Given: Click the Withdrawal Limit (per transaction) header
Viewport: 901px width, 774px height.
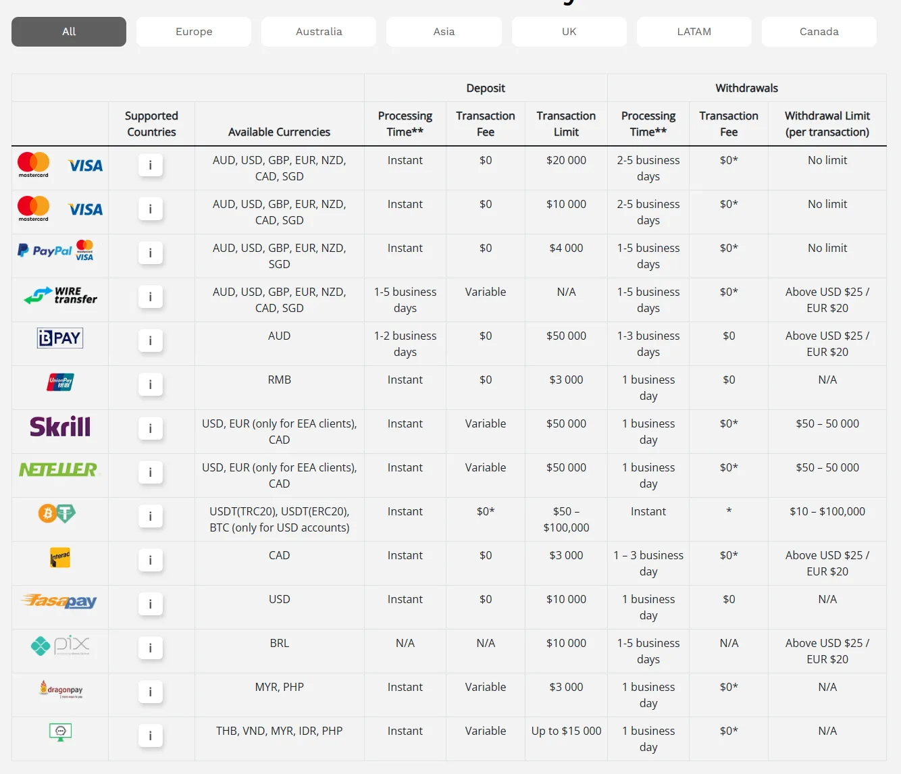Looking at the screenshot, I should click(x=827, y=124).
